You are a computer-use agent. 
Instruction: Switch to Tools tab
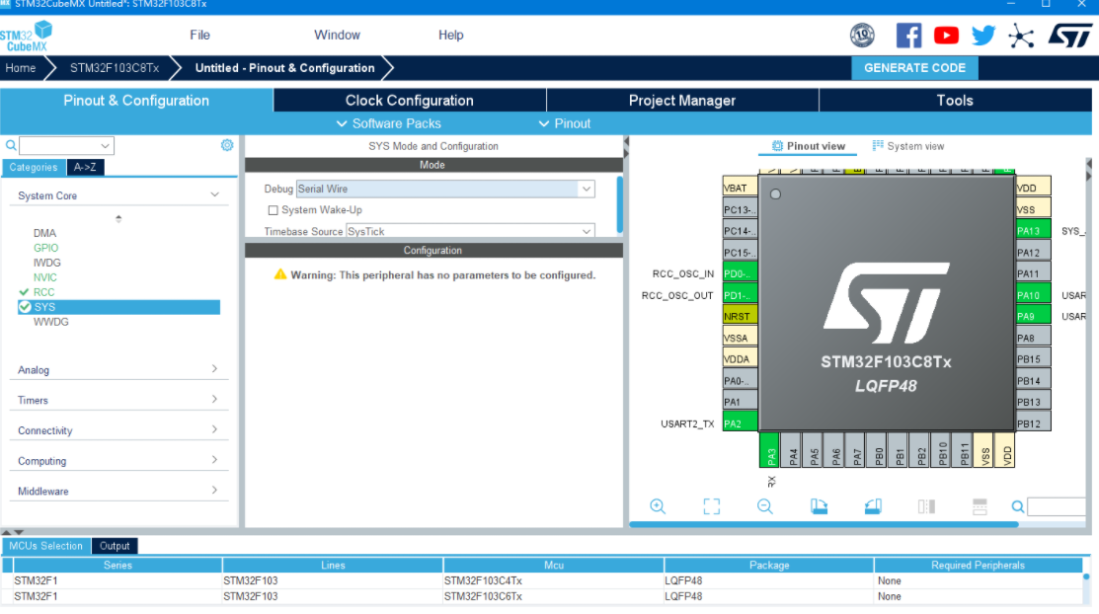pos(955,101)
